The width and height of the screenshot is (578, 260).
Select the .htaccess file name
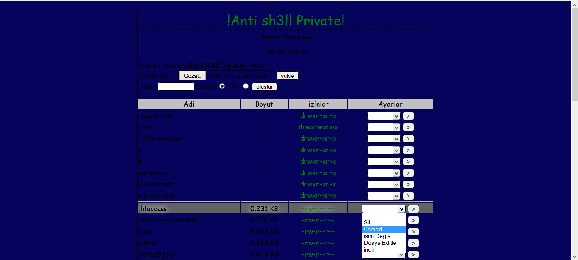(x=152, y=209)
